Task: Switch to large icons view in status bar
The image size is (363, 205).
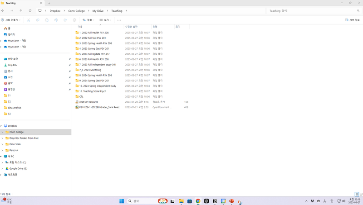Action: point(361,194)
